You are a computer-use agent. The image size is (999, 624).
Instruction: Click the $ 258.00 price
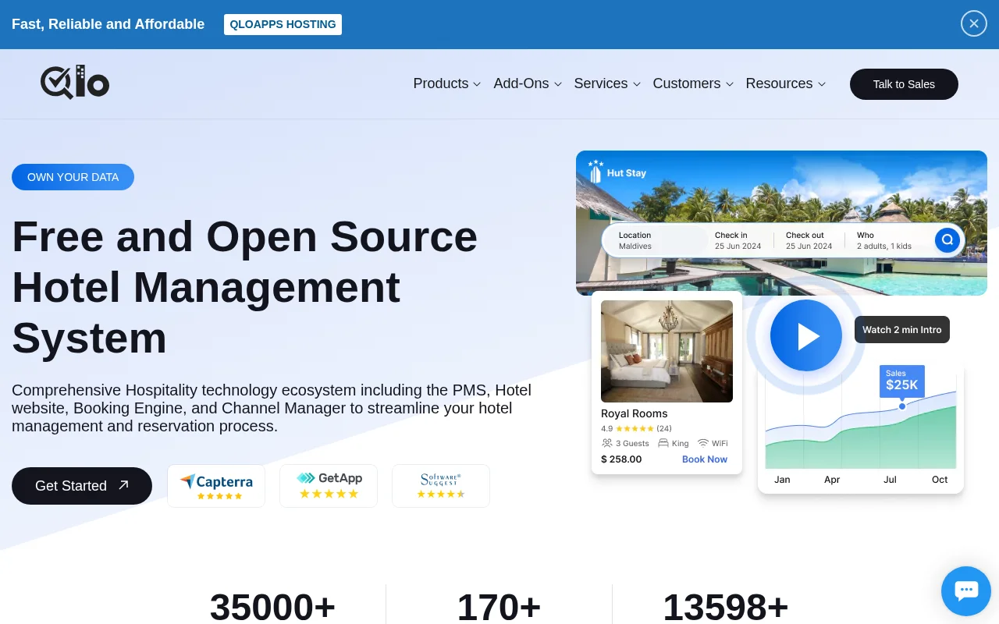tap(621, 459)
